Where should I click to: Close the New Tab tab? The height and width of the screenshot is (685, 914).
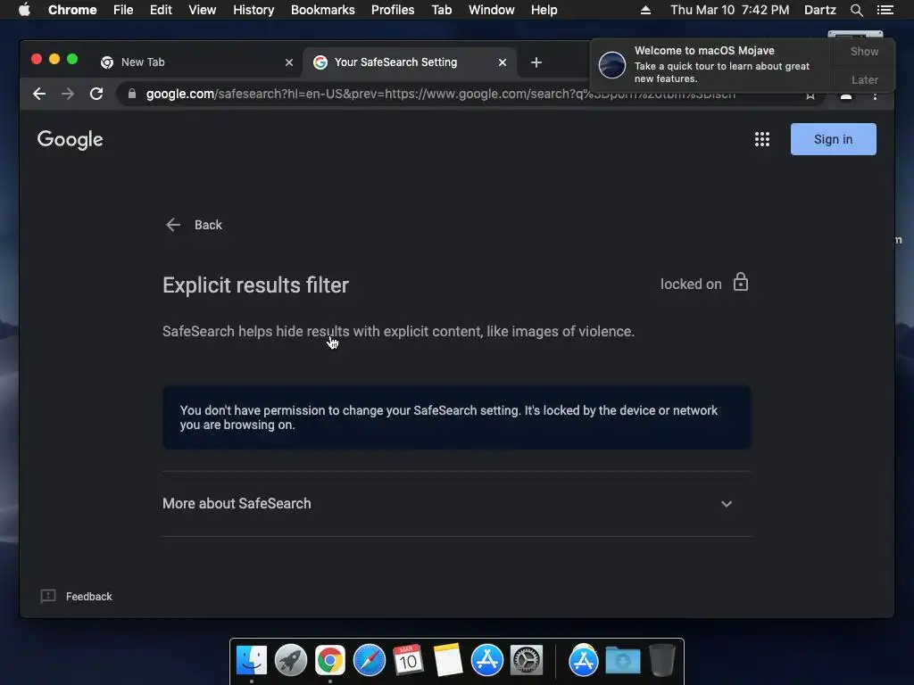click(x=288, y=62)
